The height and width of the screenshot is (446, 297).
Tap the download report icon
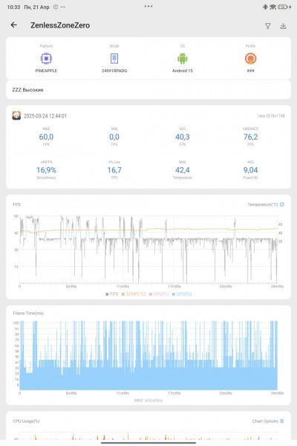coord(283,26)
